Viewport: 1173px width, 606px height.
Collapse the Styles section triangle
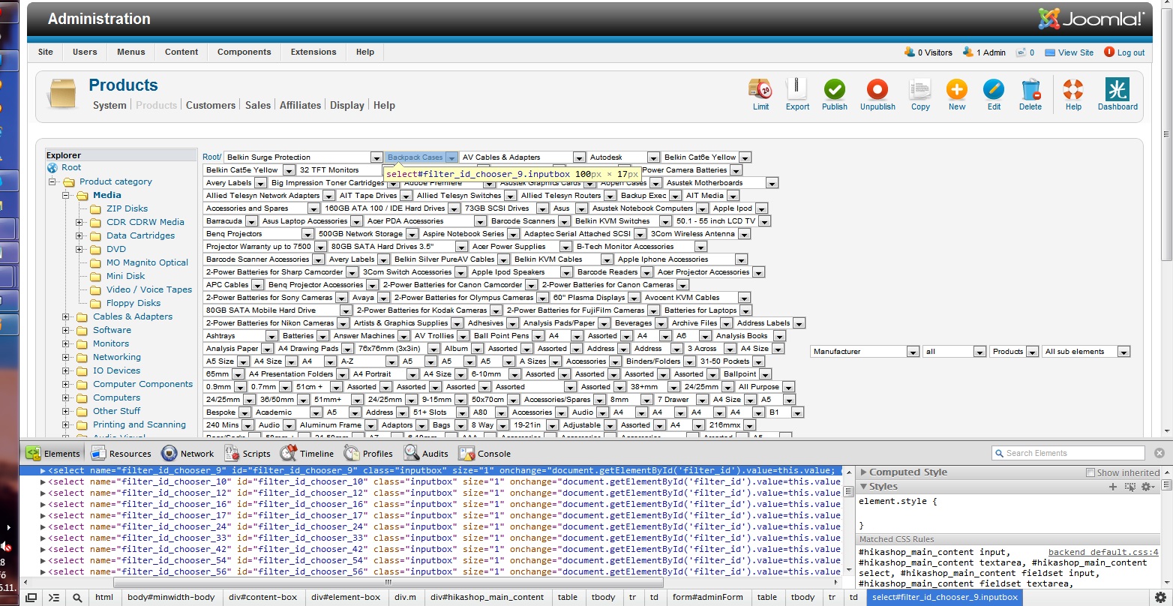point(864,487)
